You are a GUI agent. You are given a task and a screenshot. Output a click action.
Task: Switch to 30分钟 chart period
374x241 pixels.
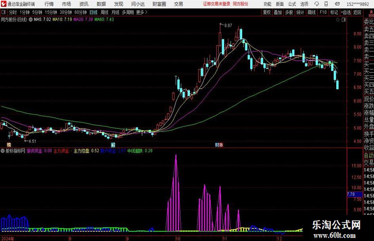point(66,12)
